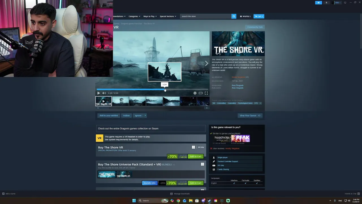Toggle theater mode on video player

(201, 93)
